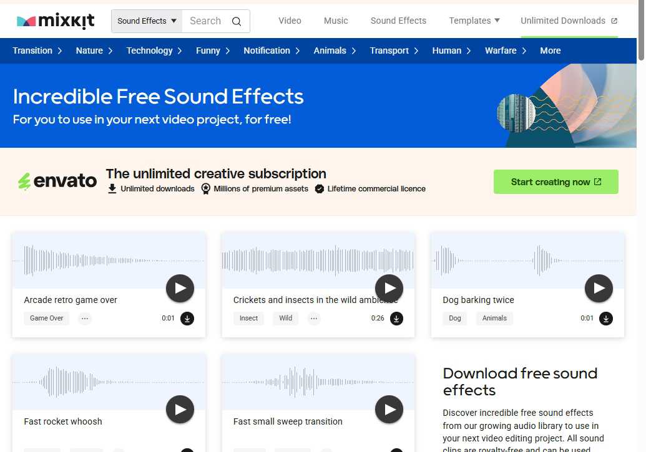Download the Arcade retro game over effect

[x=187, y=318]
